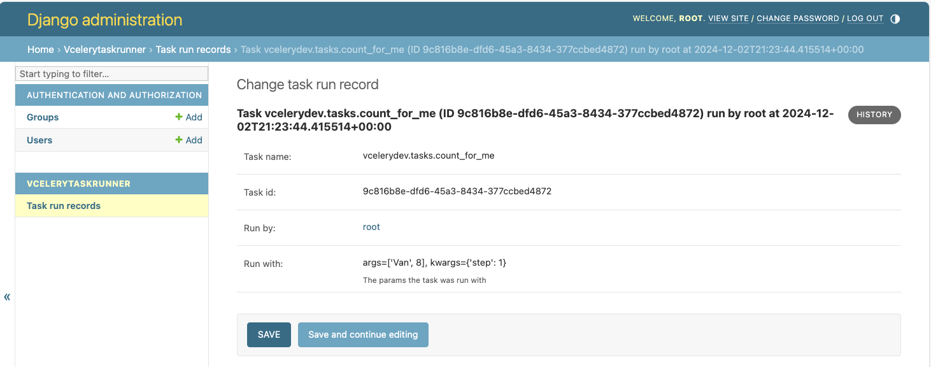The image size is (931, 367).
Task: Click the sidebar filter input field
Action: pyautogui.click(x=111, y=73)
